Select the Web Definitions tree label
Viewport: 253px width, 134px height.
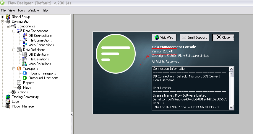pos(40,64)
